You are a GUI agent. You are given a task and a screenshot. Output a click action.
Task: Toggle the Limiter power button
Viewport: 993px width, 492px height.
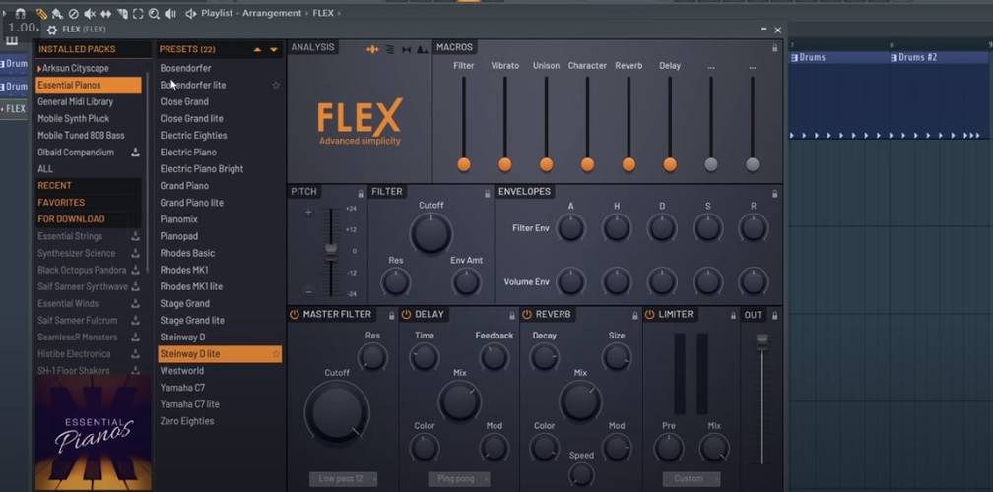649,314
